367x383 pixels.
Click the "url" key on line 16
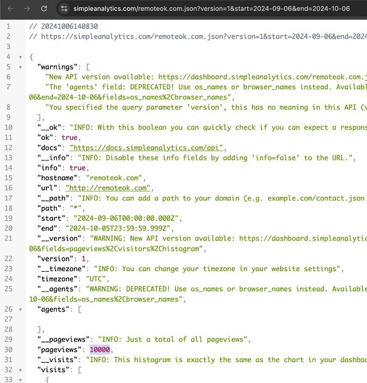(x=47, y=188)
